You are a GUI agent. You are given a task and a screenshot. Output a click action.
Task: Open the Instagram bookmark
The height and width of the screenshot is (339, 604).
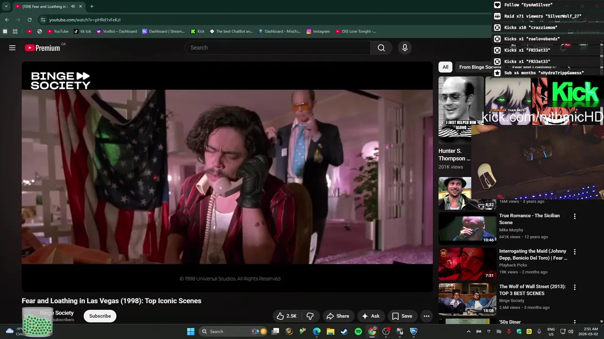318,32
